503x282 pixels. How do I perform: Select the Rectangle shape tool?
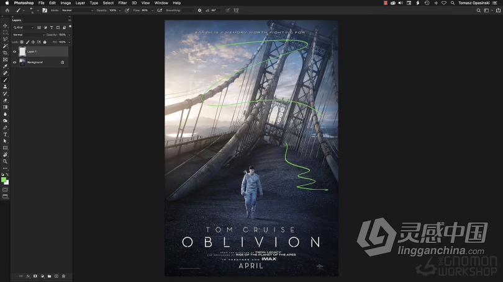5,148
